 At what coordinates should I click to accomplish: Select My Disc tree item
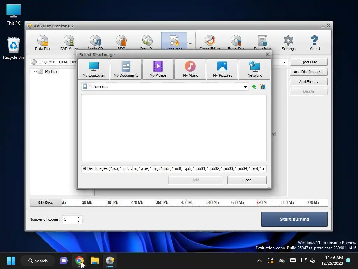(x=51, y=71)
